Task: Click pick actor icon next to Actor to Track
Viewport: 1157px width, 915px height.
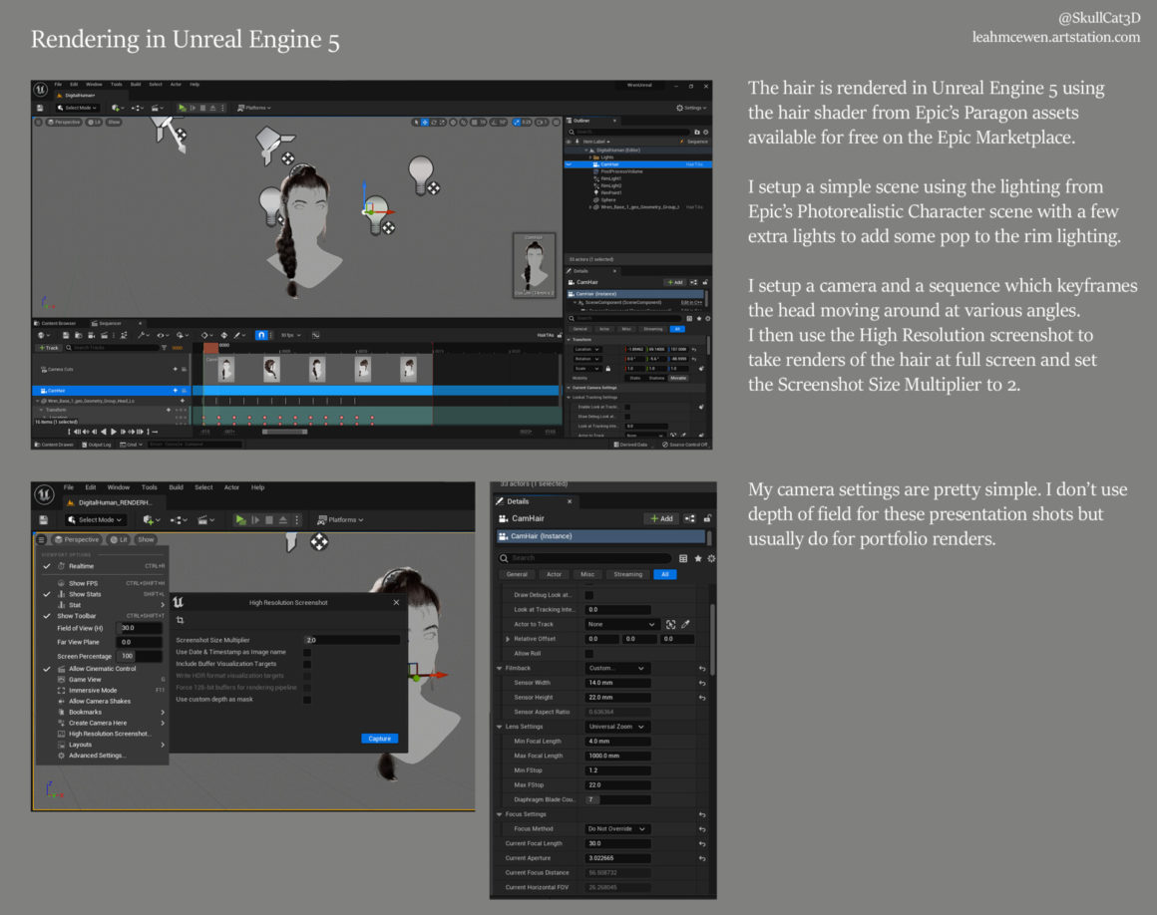Action: 670,624
